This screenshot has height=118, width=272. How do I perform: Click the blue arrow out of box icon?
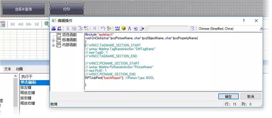point(142,29)
